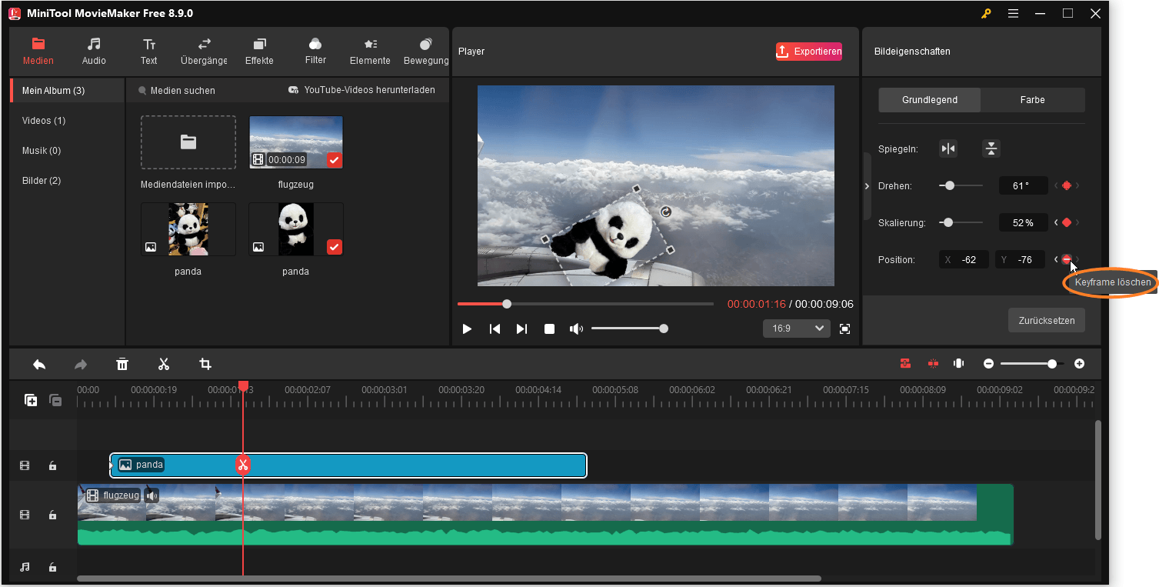1159x587 pixels.
Task: Switch to the Grundlegend tab
Action: tap(930, 100)
